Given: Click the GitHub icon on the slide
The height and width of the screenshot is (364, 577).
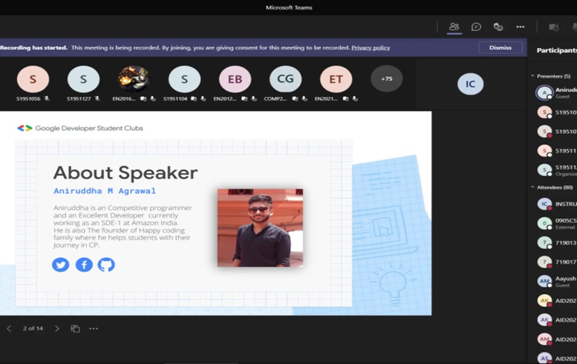Looking at the screenshot, I should 106,265.
